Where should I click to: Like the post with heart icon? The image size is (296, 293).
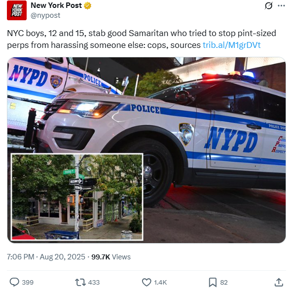[x=147, y=282]
